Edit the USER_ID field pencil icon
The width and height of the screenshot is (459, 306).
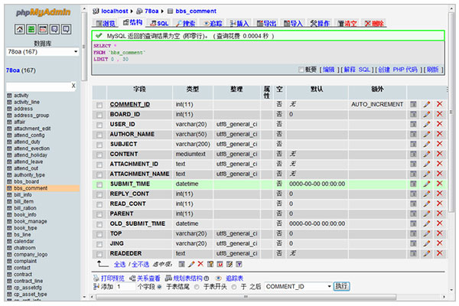pyautogui.click(x=427, y=124)
